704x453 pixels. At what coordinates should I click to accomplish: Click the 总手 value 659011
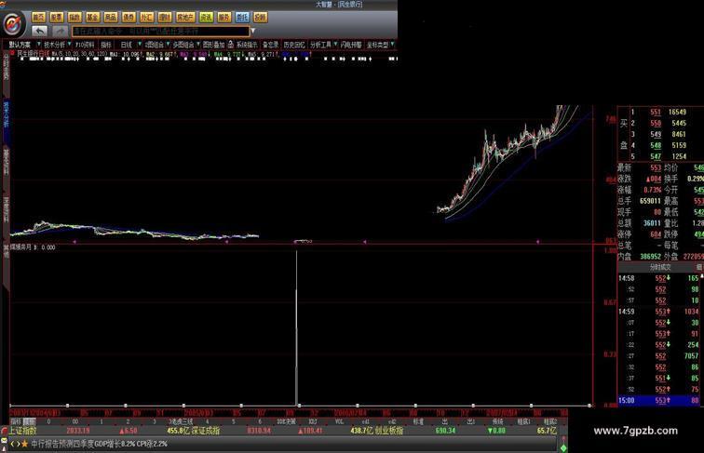point(651,201)
